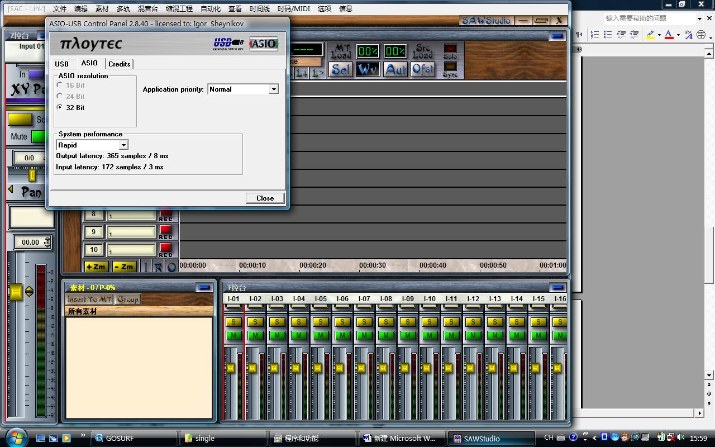Viewport: 715px width, 447px height.
Task: Click the Wv waveform button
Action: point(368,70)
